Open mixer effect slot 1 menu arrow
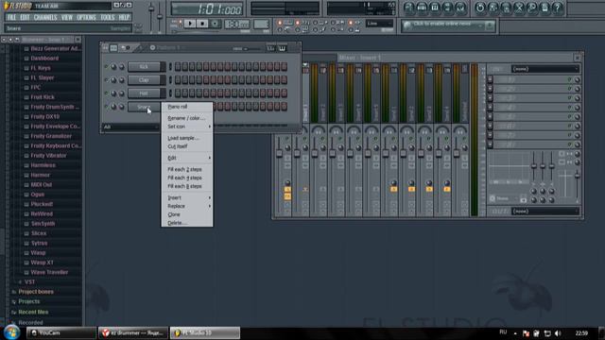 click(x=490, y=79)
